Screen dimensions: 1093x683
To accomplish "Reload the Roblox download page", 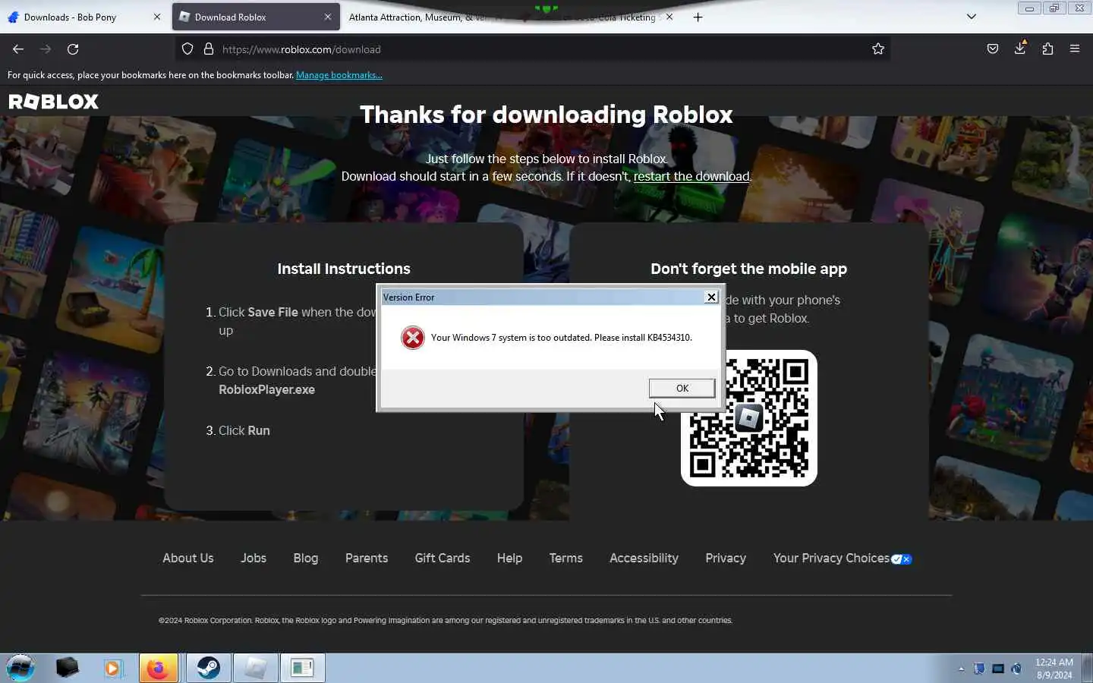I will (73, 49).
